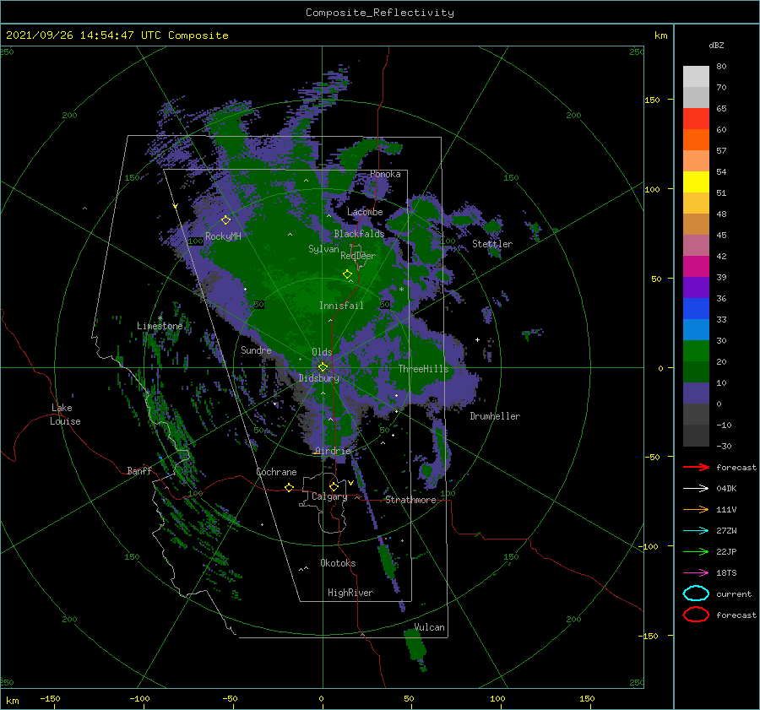Viewport: 760px width, 710px height.
Task: Click the yellow diamond marker above Calgary
Action: coord(334,486)
